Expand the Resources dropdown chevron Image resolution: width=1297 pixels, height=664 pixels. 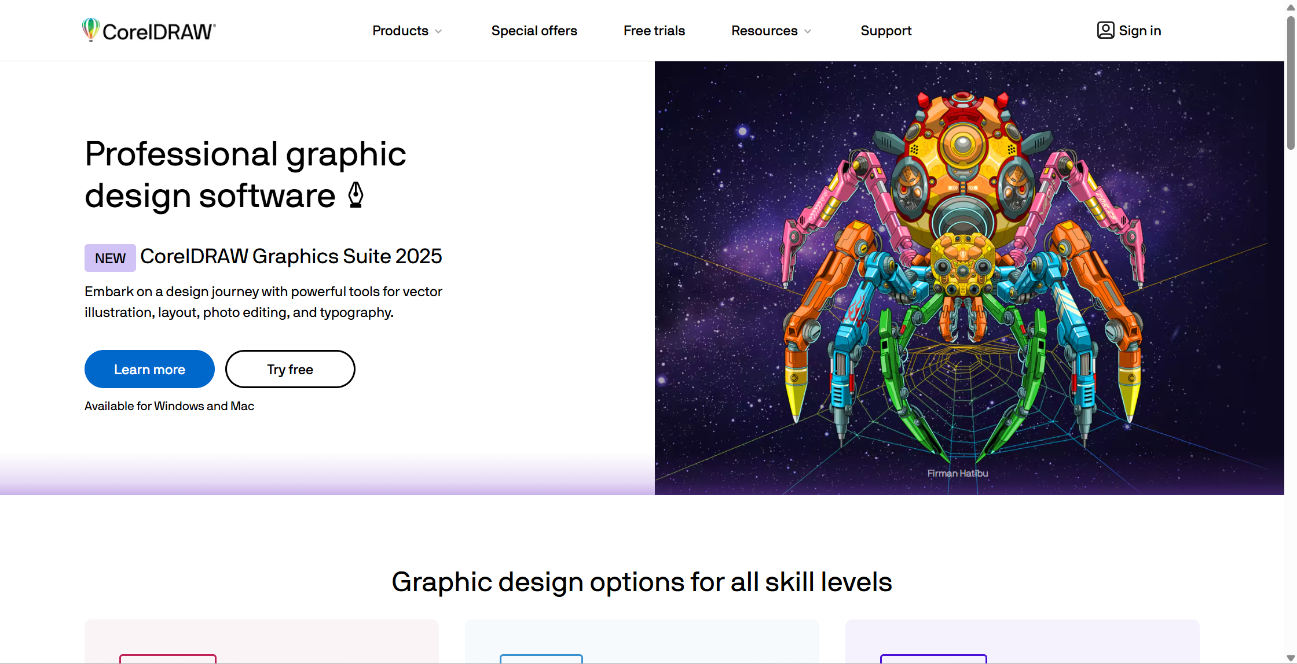[x=808, y=31]
